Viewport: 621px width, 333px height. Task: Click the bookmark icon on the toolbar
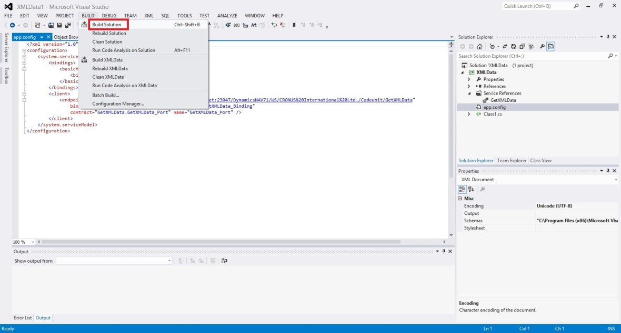(x=295, y=25)
